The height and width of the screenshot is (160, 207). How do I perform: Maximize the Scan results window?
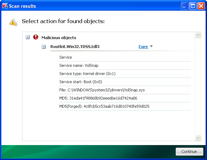click(193, 6)
